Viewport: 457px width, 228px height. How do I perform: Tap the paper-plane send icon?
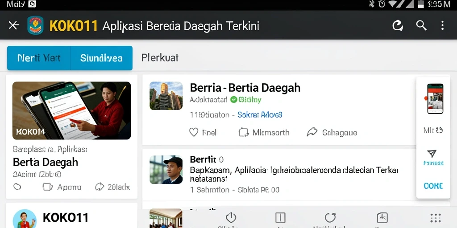pyautogui.click(x=432, y=154)
